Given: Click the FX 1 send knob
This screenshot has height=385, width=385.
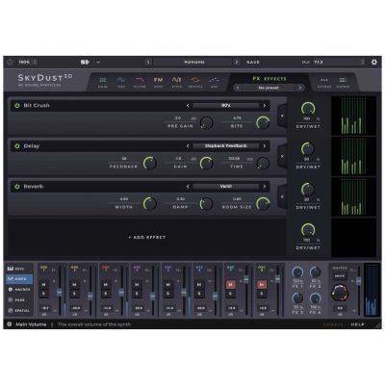Looking at the screenshot, I should [x=297, y=272].
